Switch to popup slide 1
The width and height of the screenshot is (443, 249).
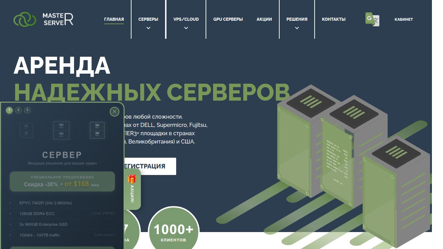(9, 110)
